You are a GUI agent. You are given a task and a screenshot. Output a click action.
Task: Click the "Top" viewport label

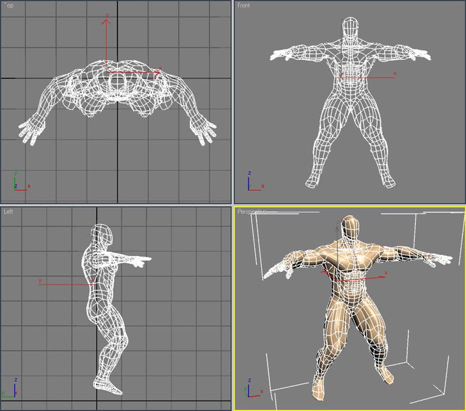click(x=9, y=5)
